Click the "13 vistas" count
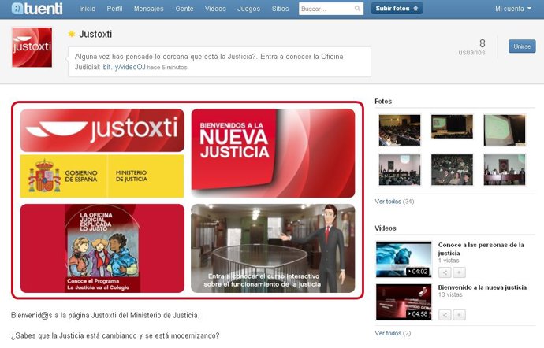The width and height of the screenshot is (544, 348). 450,294
